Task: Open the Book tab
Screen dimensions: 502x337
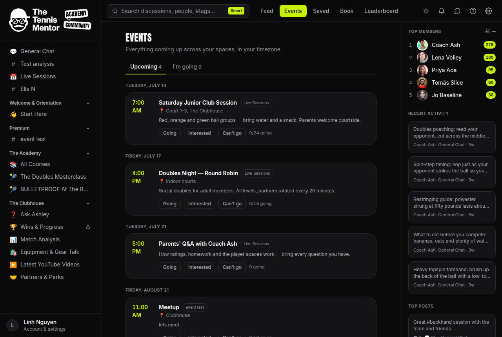Action: [x=347, y=11]
